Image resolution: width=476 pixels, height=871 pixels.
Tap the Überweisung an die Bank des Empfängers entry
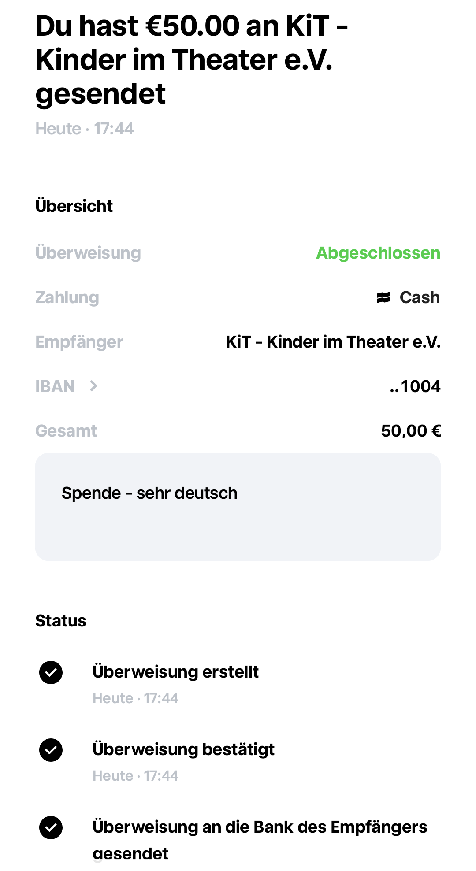pos(260,827)
